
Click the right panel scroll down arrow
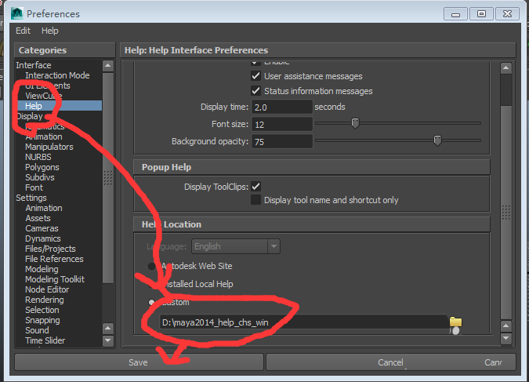(506, 338)
